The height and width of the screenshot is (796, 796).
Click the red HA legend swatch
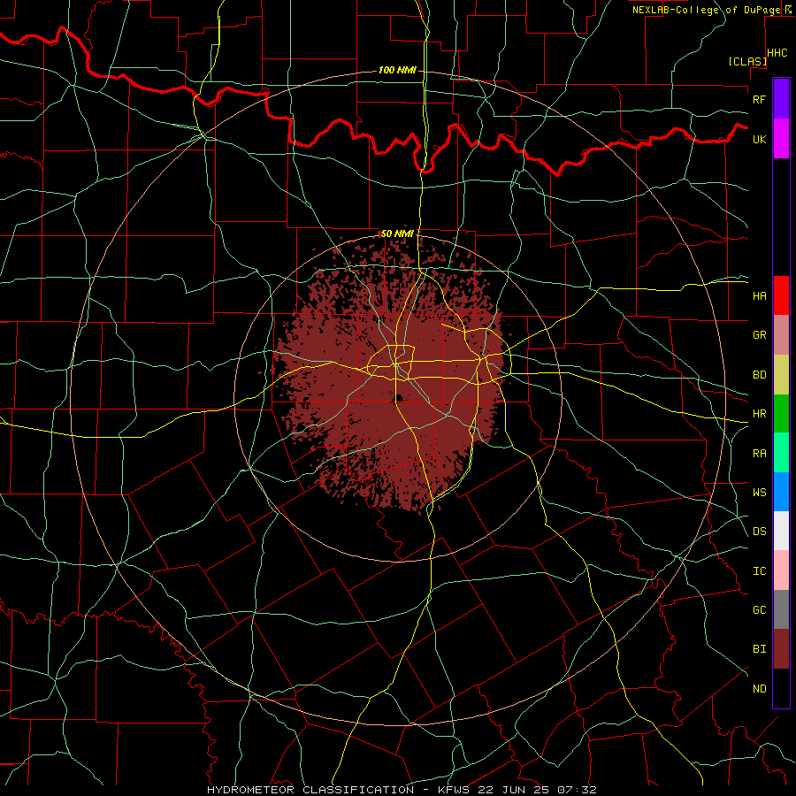click(x=781, y=295)
